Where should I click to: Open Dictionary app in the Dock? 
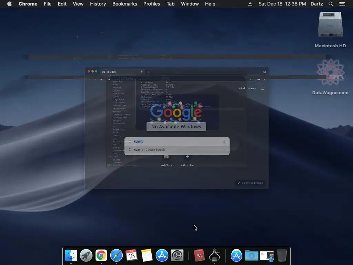199,255
